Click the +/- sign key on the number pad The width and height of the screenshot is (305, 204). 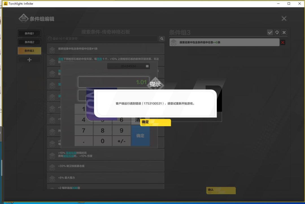click(x=121, y=141)
